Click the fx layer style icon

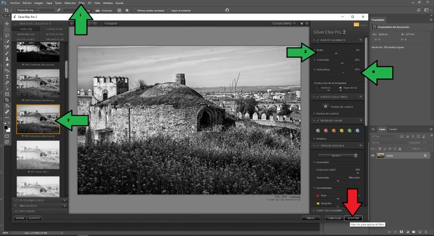coord(396,232)
